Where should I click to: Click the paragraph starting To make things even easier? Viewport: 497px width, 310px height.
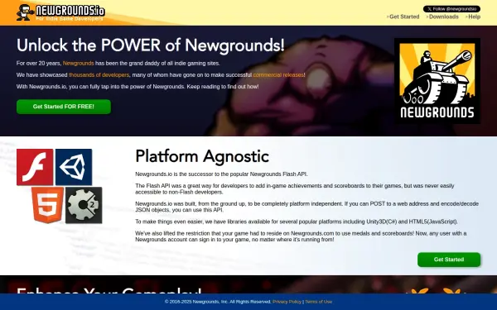(x=297, y=222)
